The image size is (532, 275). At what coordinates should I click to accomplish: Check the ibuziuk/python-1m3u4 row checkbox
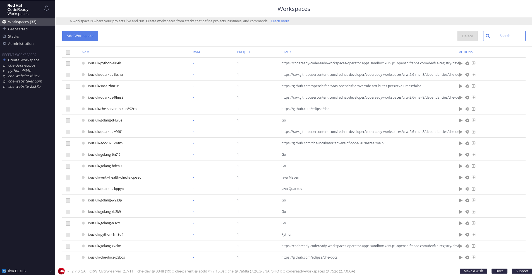(x=68, y=235)
